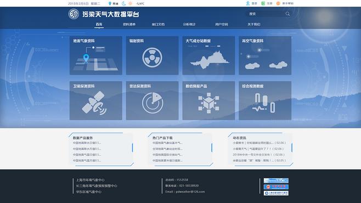Click the 青浦 location label
The width and height of the screenshot is (361, 203).
click(115, 4)
